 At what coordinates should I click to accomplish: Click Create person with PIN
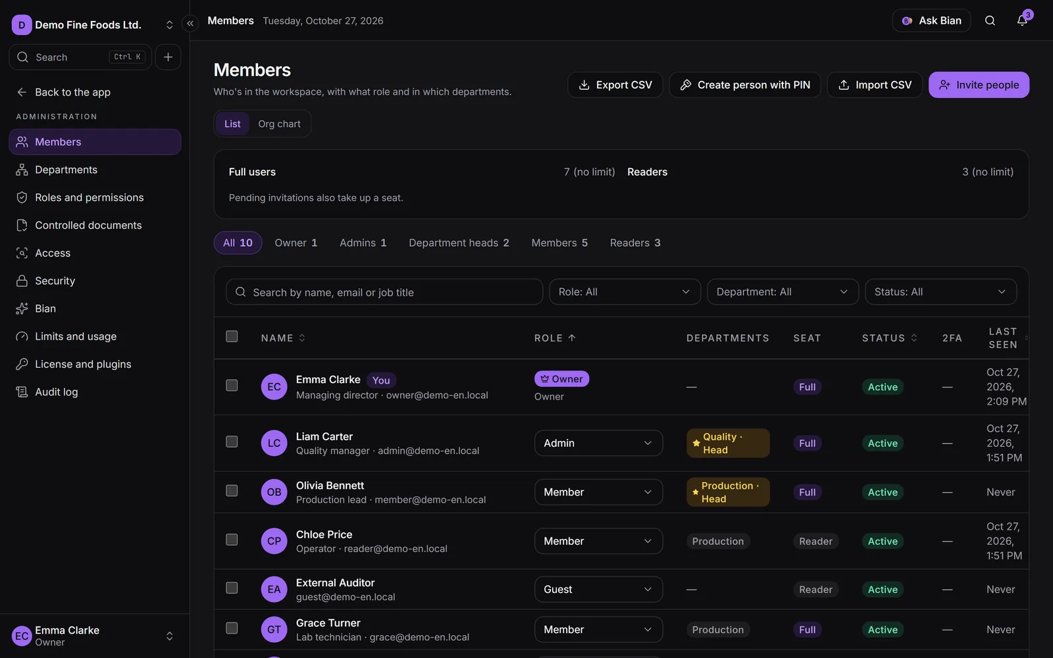coord(744,85)
